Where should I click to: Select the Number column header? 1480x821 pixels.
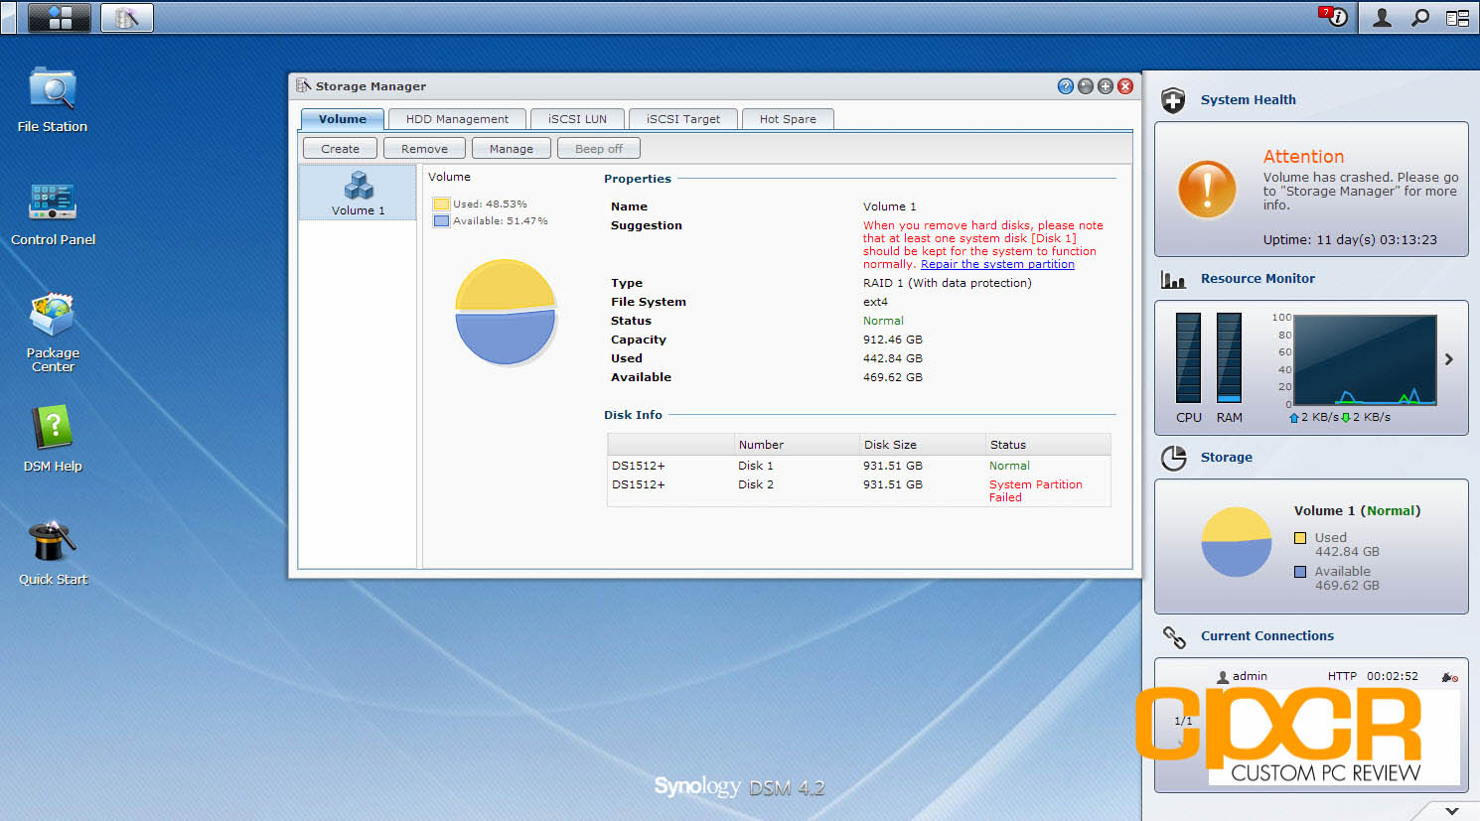tap(797, 445)
